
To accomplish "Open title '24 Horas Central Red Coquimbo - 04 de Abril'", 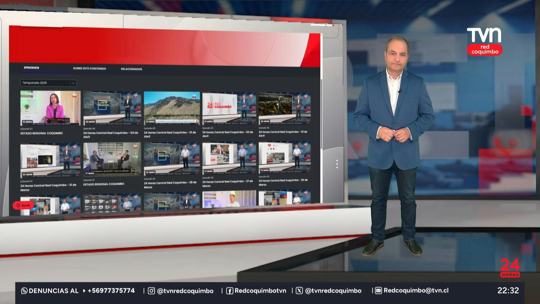I will point(111,135).
